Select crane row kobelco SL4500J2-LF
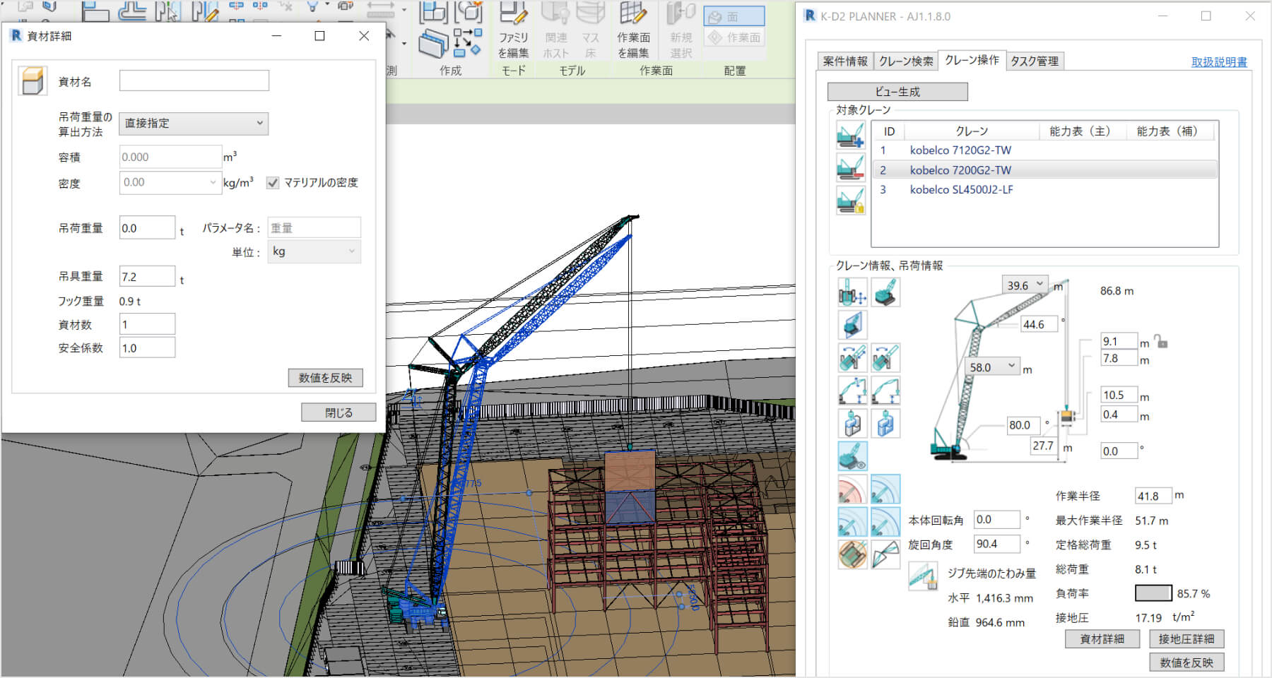Screen dimensions: 1272x678 pos(1044,189)
